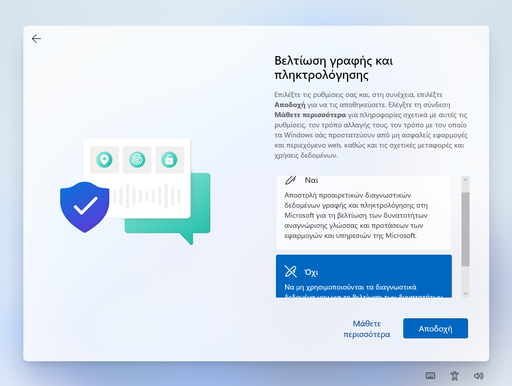Open the Μάθετε περισσότερα link
Viewport: 512px width, 386px height.
tap(366, 328)
